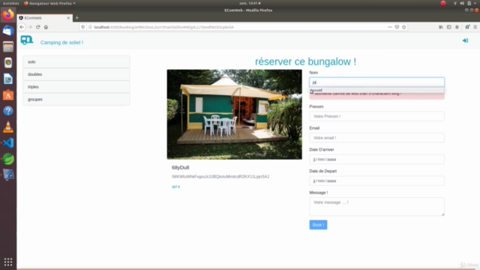Click the Book ! button
Screen dimensions: 480x270
(318, 225)
